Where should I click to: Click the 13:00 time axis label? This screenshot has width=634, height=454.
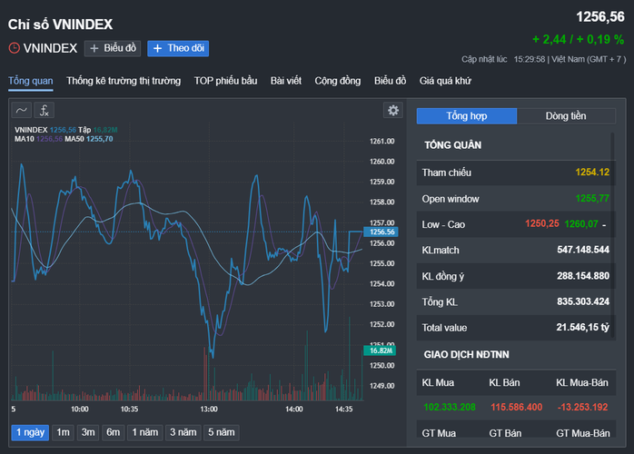[209, 410]
